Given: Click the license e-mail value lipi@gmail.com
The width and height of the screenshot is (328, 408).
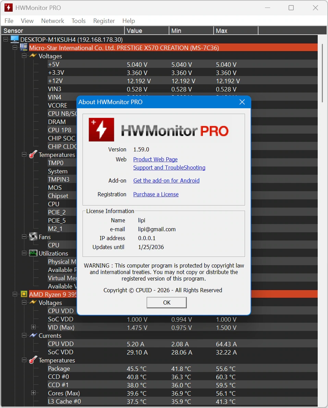Looking at the screenshot, I should coord(157,229).
